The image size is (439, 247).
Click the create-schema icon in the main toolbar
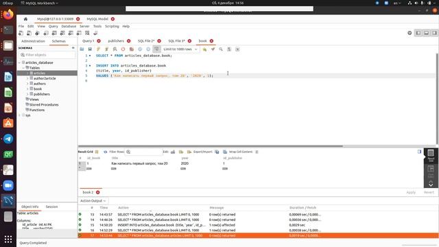coord(46,33)
